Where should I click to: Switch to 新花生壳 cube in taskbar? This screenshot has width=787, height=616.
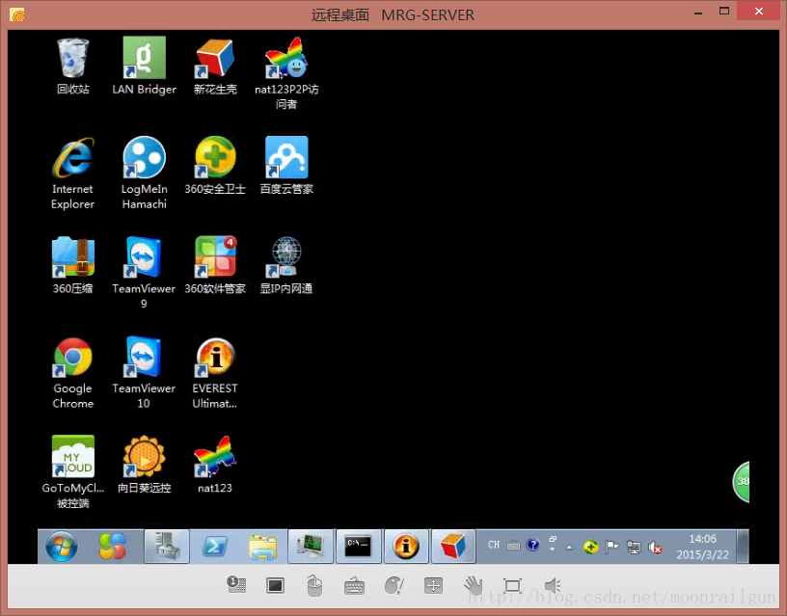click(453, 547)
